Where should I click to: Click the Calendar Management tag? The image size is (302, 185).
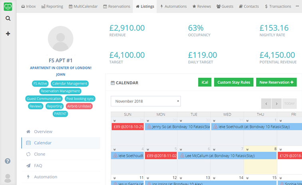pyautogui.click(x=70, y=83)
